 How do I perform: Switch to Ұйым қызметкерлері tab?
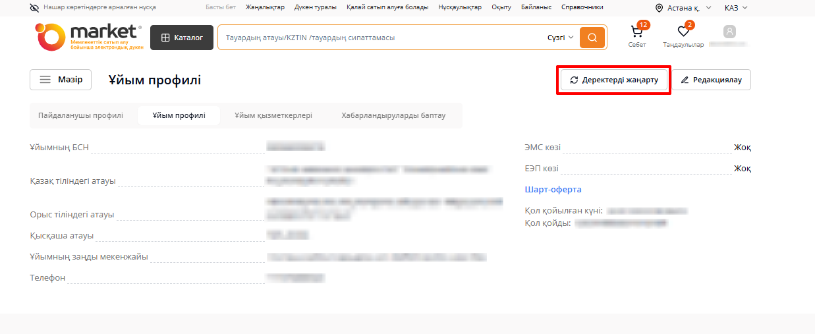(273, 115)
